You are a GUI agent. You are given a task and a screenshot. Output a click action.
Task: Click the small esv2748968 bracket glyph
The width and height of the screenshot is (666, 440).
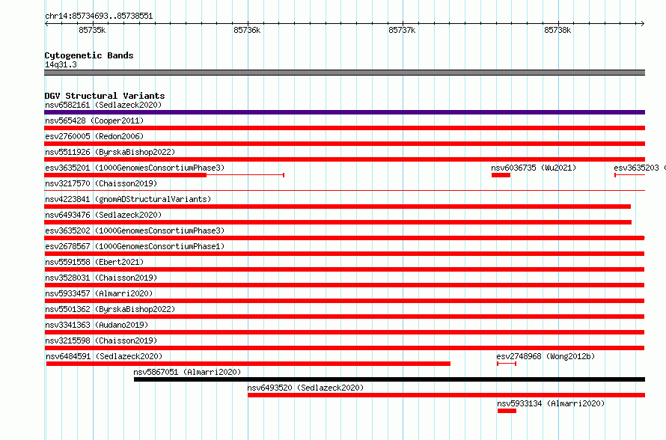(x=507, y=364)
